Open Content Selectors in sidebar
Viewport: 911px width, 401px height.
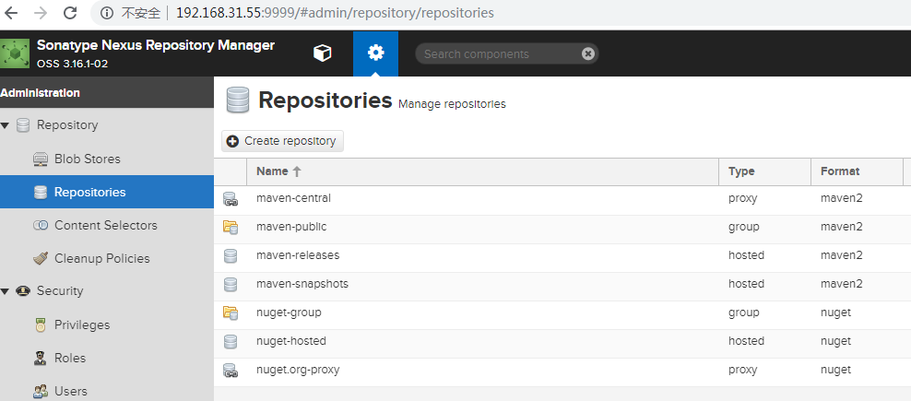pyautogui.click(x=106, y=225)
